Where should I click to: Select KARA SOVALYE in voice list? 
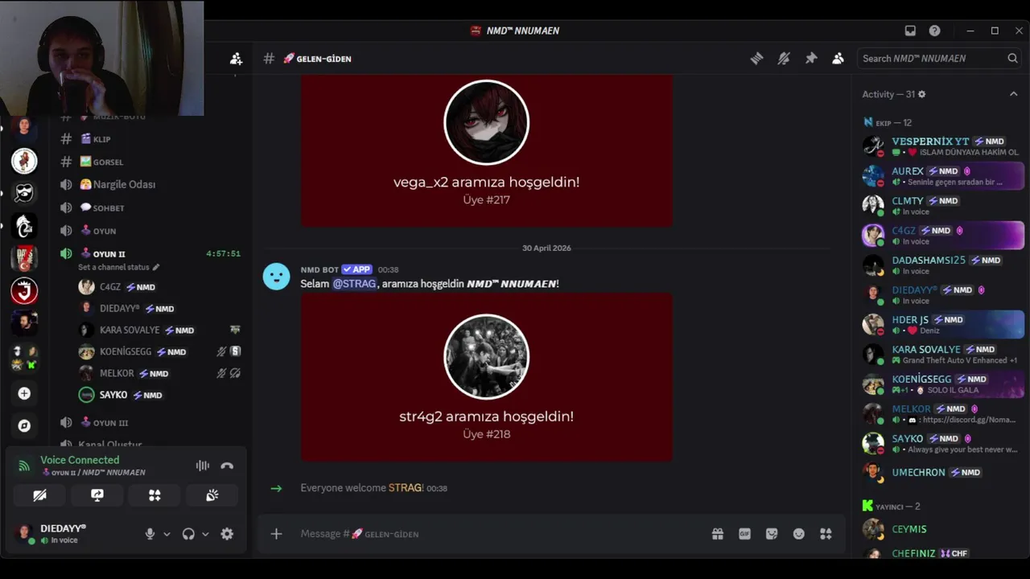point(159,331)
